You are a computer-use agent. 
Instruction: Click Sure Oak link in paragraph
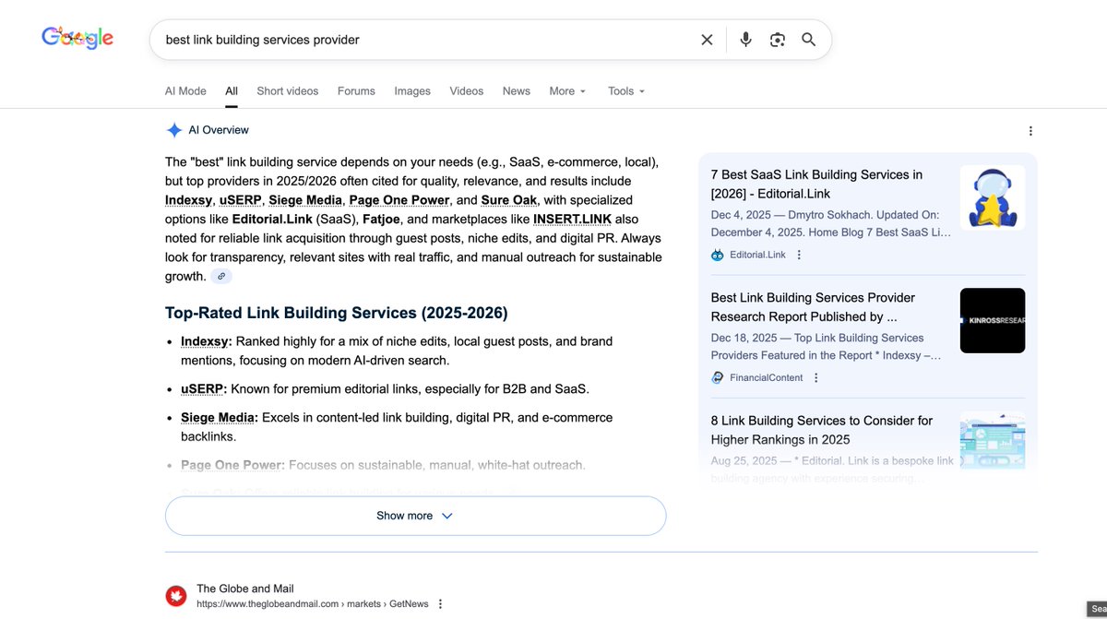(x=509, y=200)
